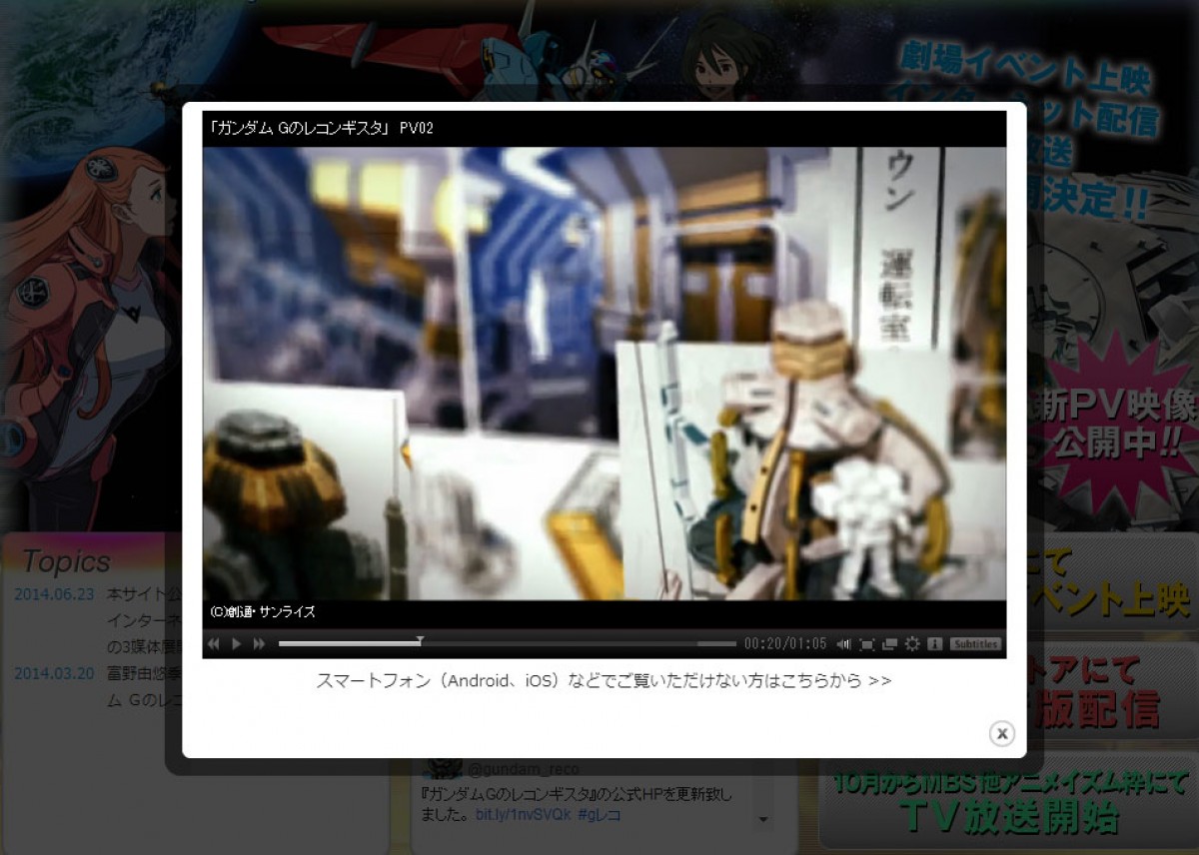This screenshot has width=1199, height=855.
Task: Mute the video with the speaker icon
Action: pyautogui.click(x=844, y=644)
